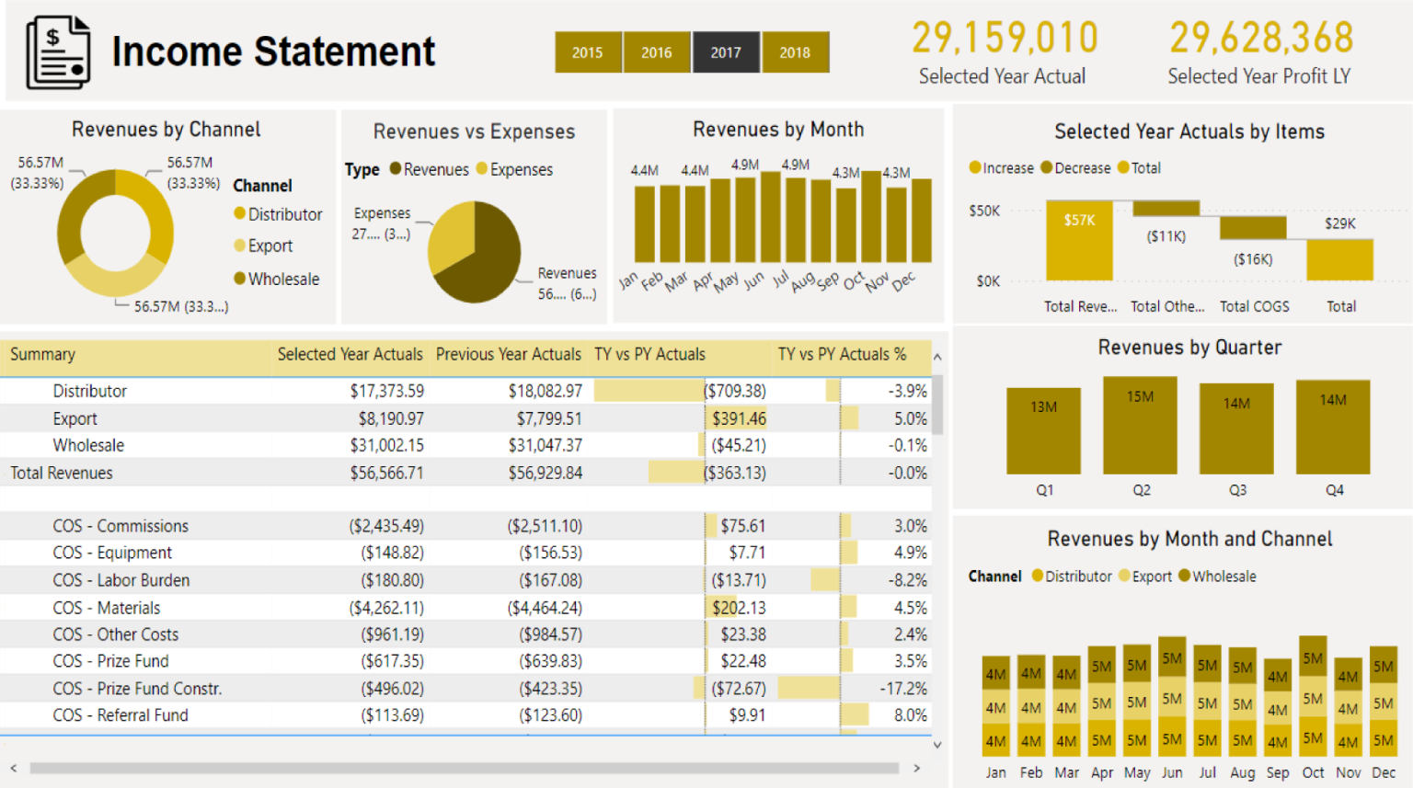Click the right arrow of the horizontal scrollbar
Viewport: 1413px width, 788px height.
[x=917, y=767]
